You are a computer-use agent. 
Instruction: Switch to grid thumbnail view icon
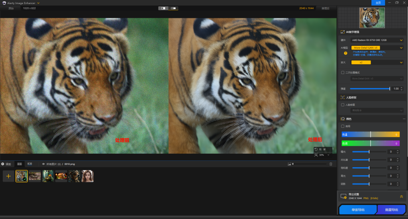point(20,164)
